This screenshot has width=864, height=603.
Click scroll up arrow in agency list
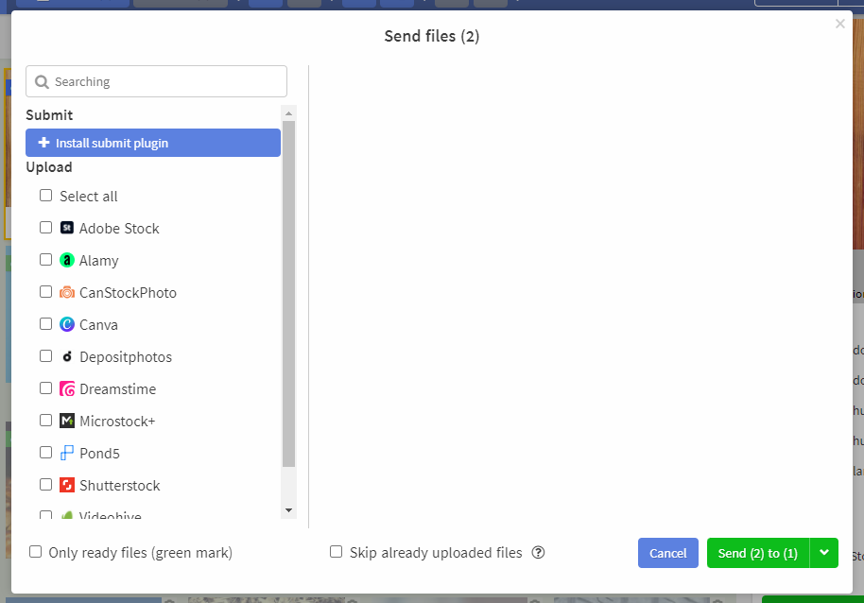point(288,112)
